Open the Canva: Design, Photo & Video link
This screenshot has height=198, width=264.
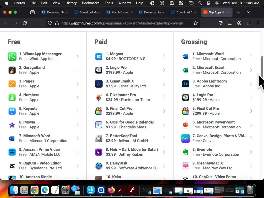coord(220,136)
